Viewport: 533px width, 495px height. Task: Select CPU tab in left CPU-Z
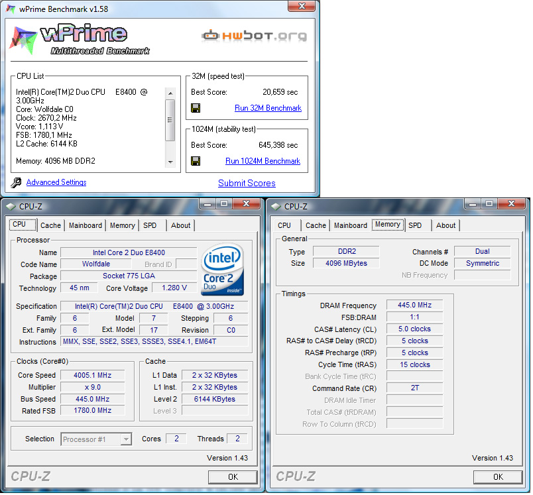(x=23, y=224)
